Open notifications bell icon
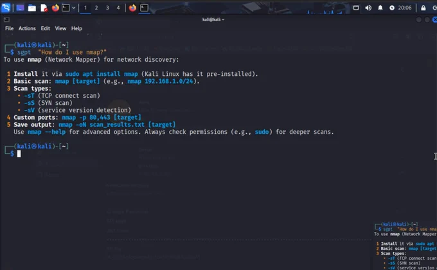This screenshot has width=437, height=270. 380,8
